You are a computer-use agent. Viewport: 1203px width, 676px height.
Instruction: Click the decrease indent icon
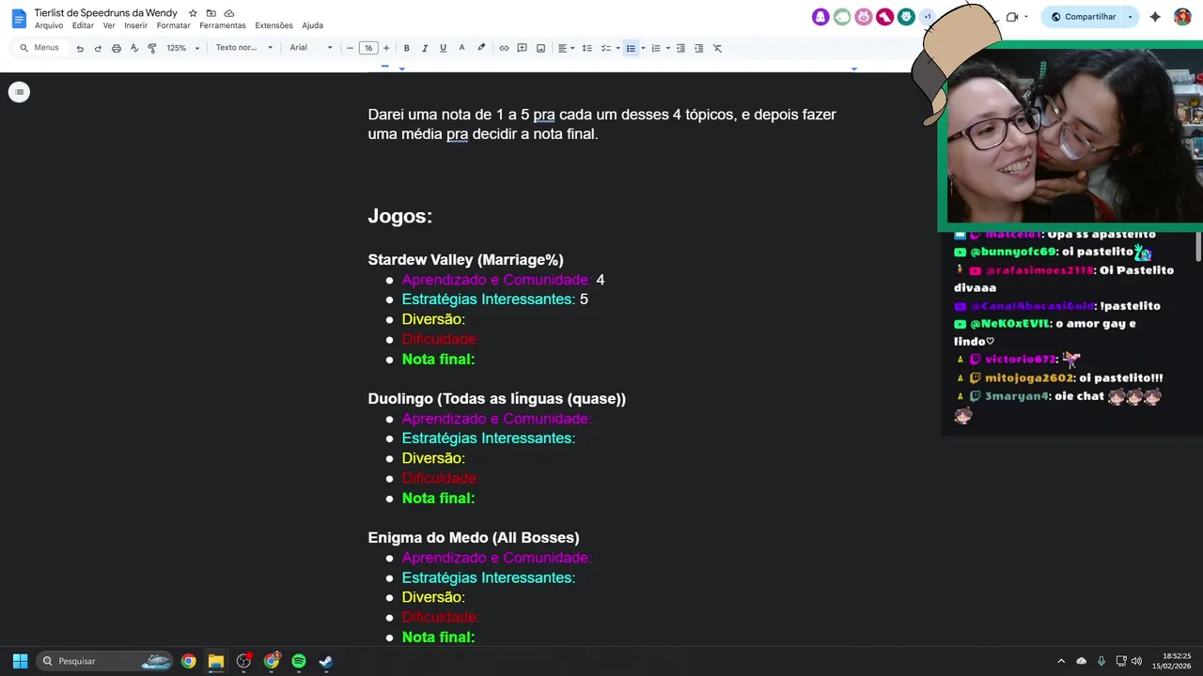click(x=680, y=48)
